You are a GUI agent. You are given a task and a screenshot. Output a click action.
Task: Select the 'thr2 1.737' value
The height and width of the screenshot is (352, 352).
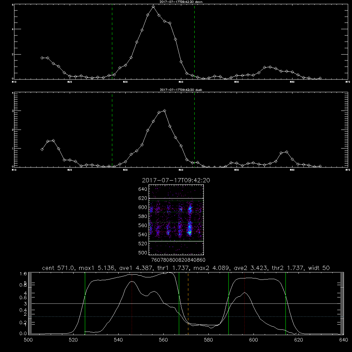(288, 268)
